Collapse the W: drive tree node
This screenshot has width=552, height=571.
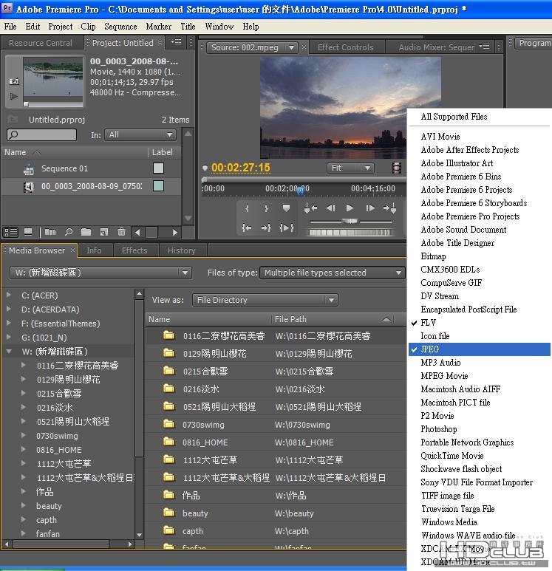[9, 352]
